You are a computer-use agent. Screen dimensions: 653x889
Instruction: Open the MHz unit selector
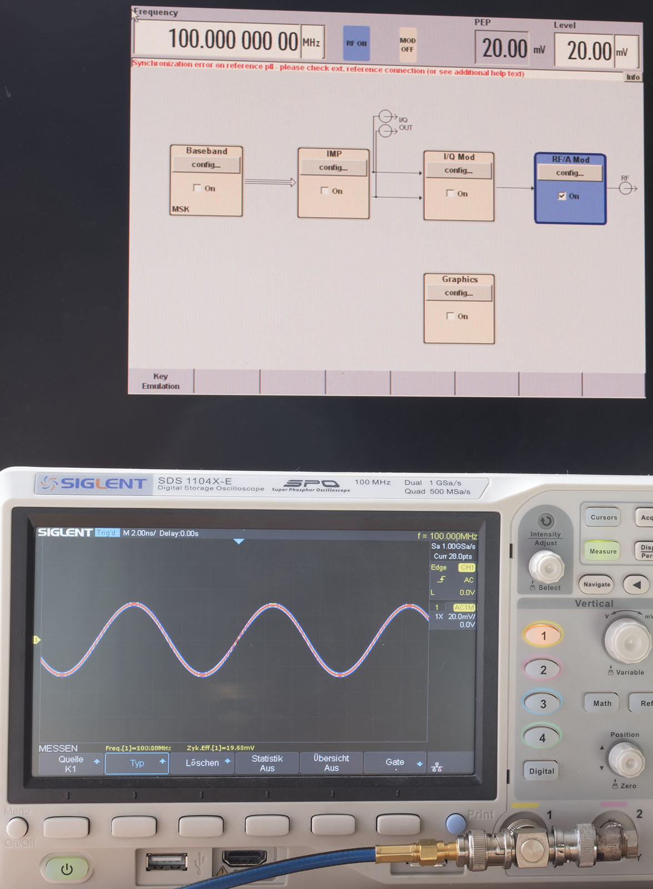coord(312,42)
